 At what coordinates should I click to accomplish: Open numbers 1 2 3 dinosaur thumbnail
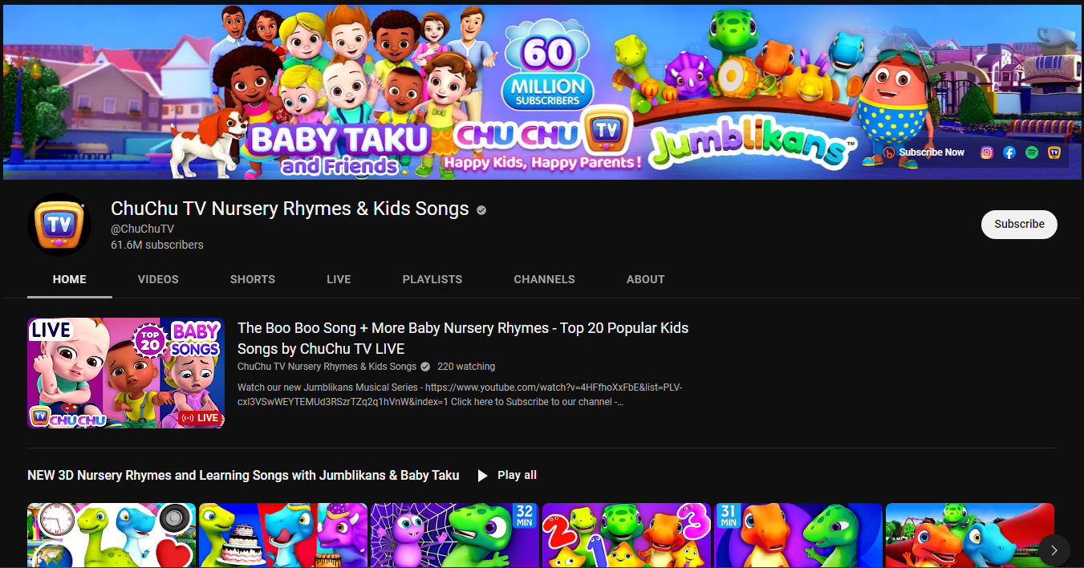click(x=627, y=535)
